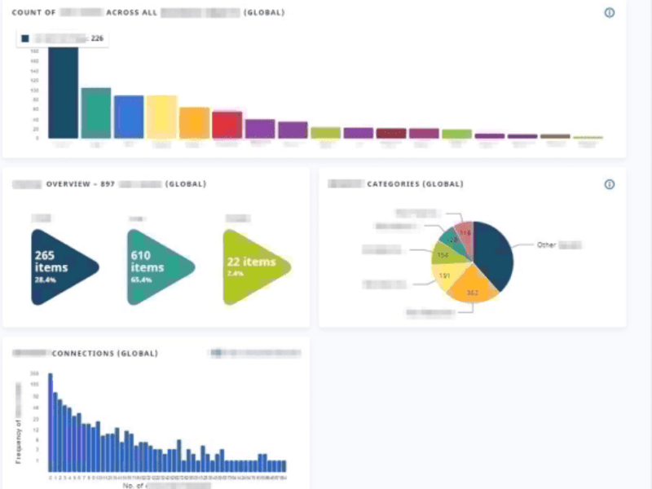Click the tallest bar in connections histogram
Image resolution: width=652 pixels, height=489 pixels.
[51, 422]
